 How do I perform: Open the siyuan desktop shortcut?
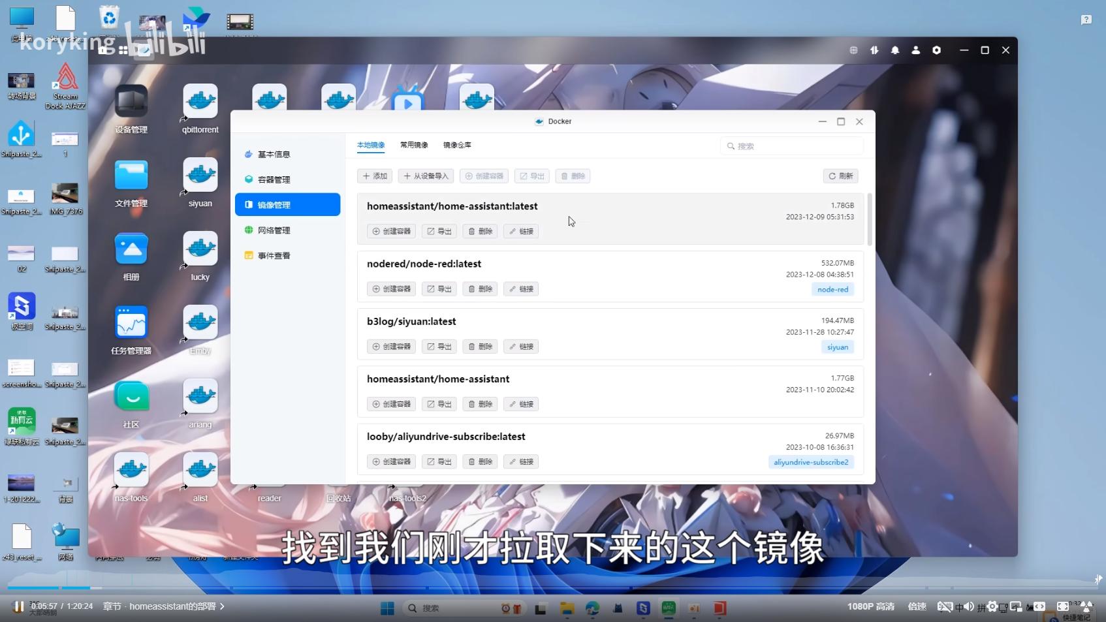pyautogui.click(x=200, y=183)
